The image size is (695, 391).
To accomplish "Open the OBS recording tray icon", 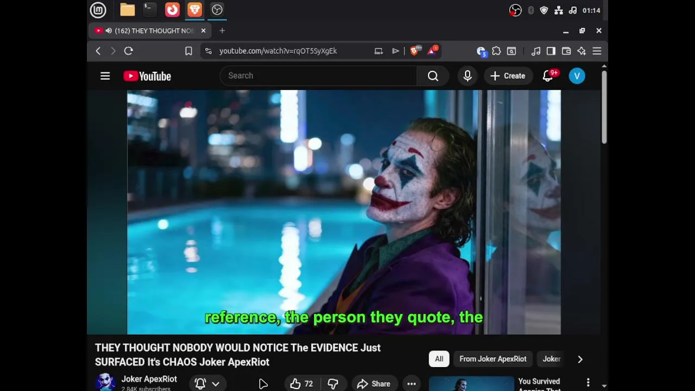I will click(515, 10).
